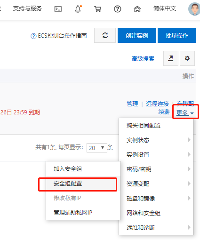
Task: Switch language via 简体中文
Action: click(x=165, y=8)
